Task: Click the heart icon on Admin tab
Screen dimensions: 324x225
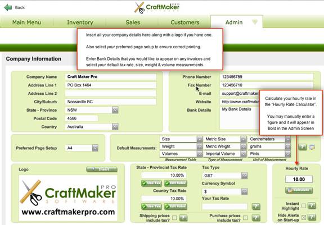Action: pos(255,22)
